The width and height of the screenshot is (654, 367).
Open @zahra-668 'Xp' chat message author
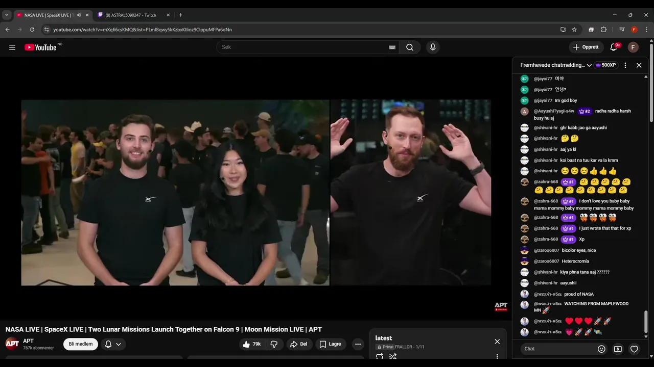[x=546, y=240]
